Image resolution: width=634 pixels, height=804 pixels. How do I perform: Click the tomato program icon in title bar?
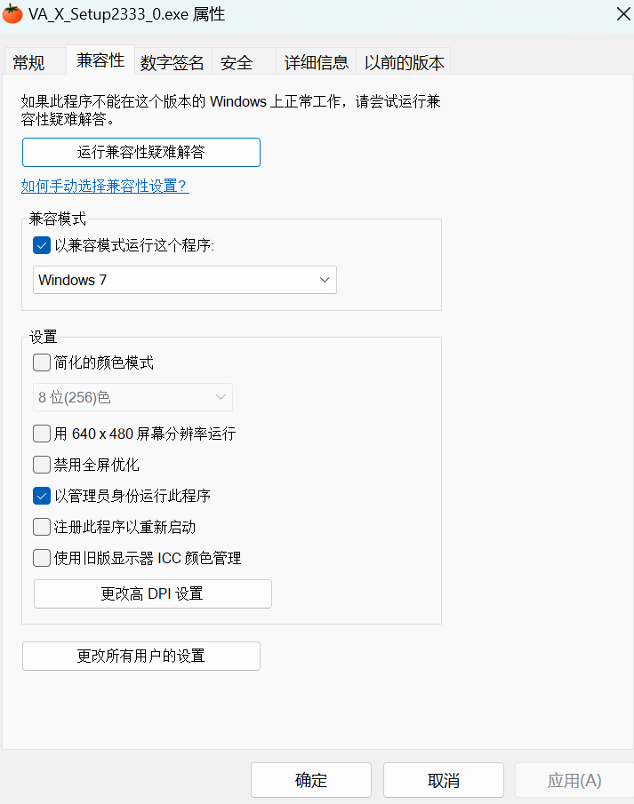pyautogui.click(x=12, y=13)
